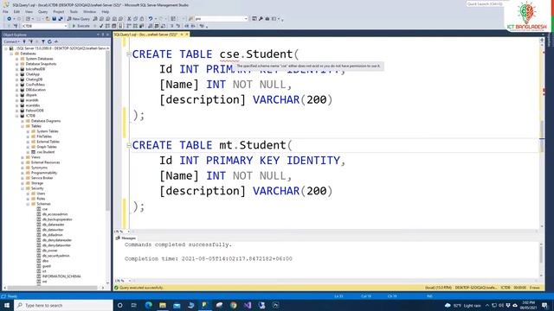Expand the ChatApp database node

coord(17,74)
